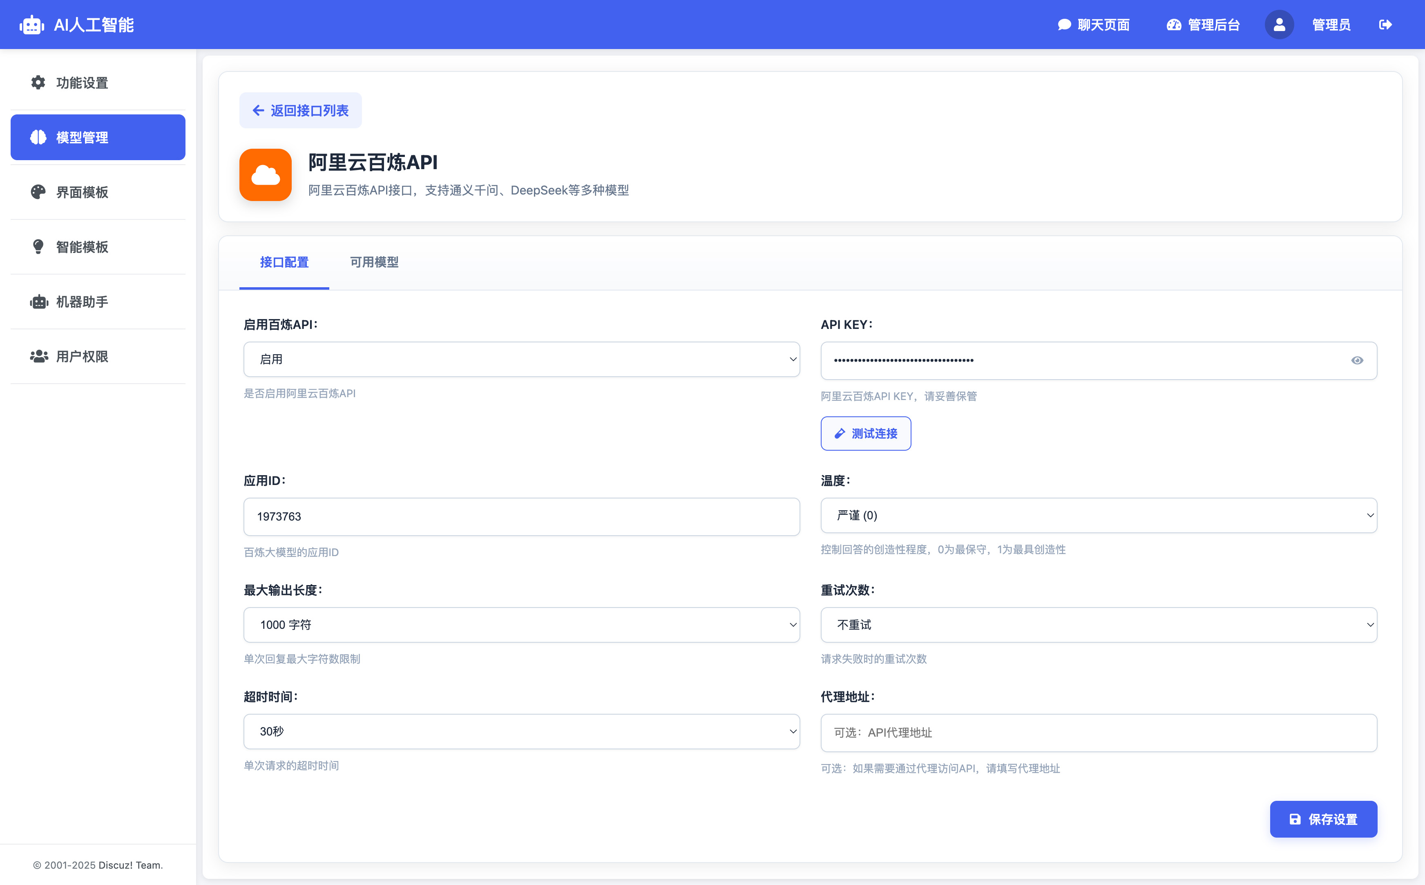Click the chat bubble icon for 聊天页面
1425x885 pixels.
pos(1065,25)
